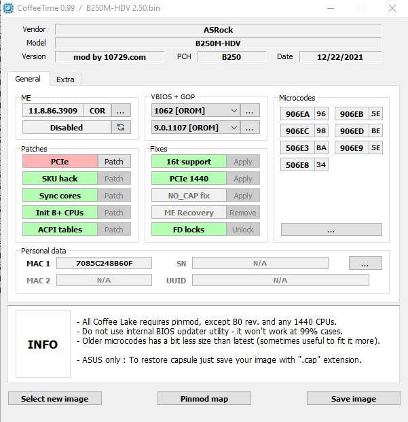Select the green 16t support status label

coord(189,162)
